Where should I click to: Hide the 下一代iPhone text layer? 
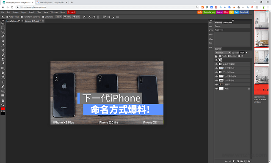point(216,72)
